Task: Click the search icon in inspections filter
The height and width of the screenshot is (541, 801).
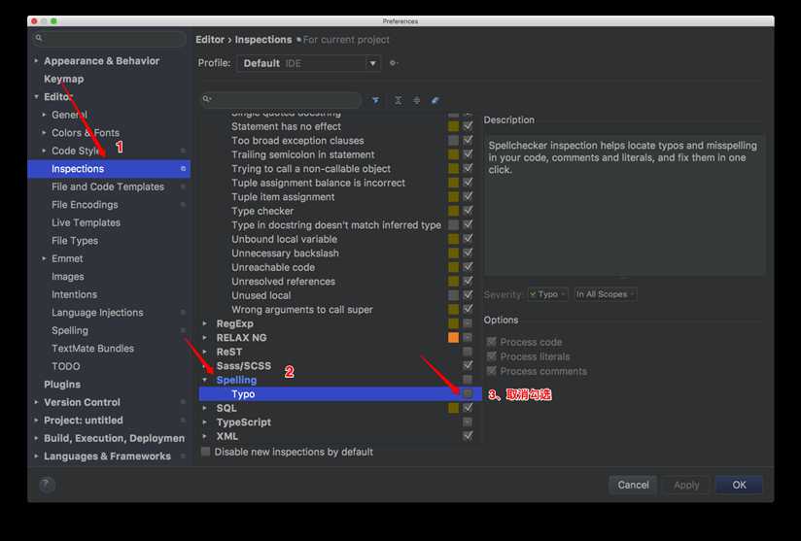Action: tap(206, 99)
